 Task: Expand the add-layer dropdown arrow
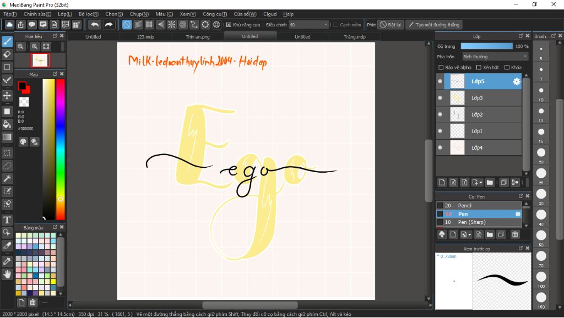[x=481, y=183]
